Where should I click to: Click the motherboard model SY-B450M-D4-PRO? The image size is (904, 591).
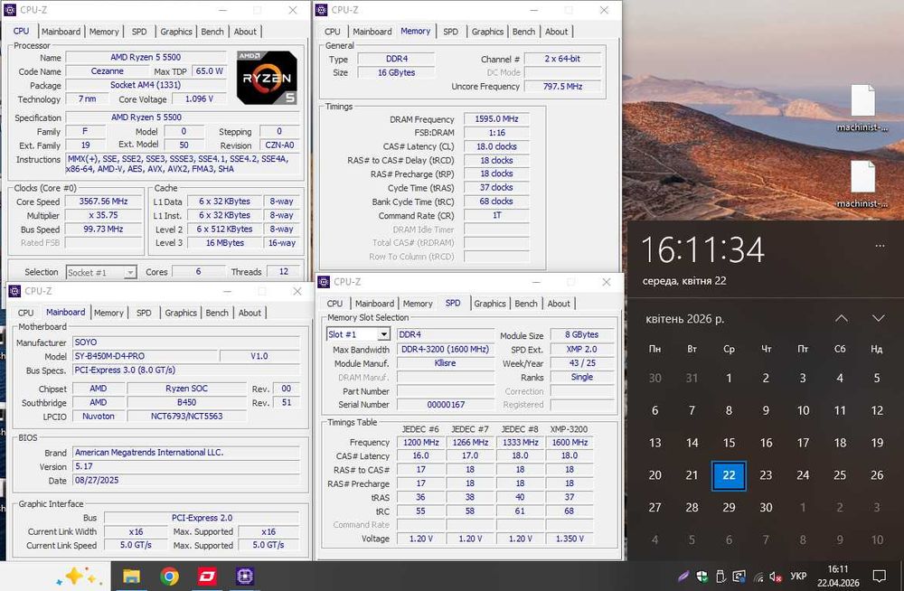[145, 356]
